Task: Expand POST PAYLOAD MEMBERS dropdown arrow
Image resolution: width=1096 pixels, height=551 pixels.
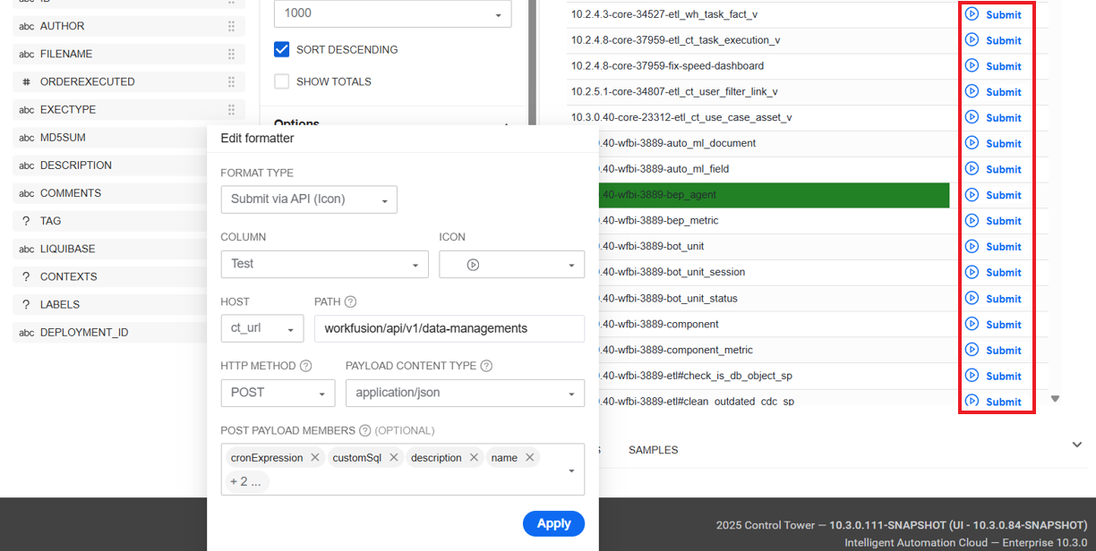Action: (x=571, y=470)
